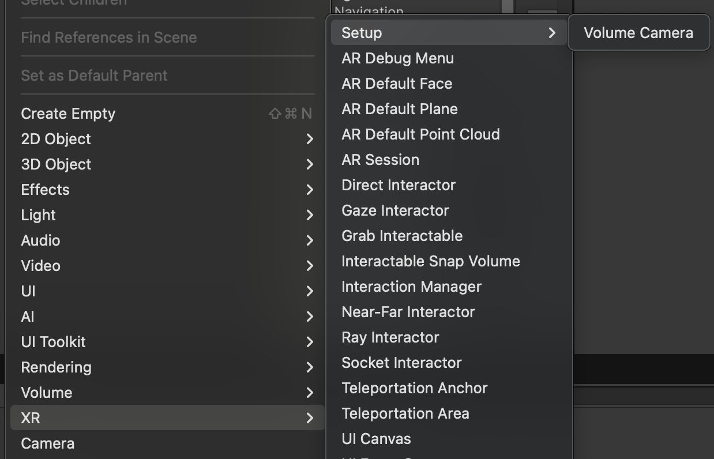714x459 pixels.
Task: Expand the 3D Object submenu
Action: pyautogui.click(x=56, y=164)
